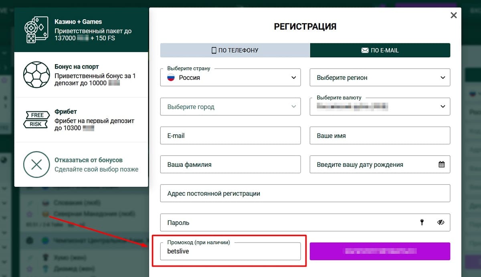
Task: Select the Казино + Games cards and dice icon
Action: pyautogui.click(x=36, y=30)
